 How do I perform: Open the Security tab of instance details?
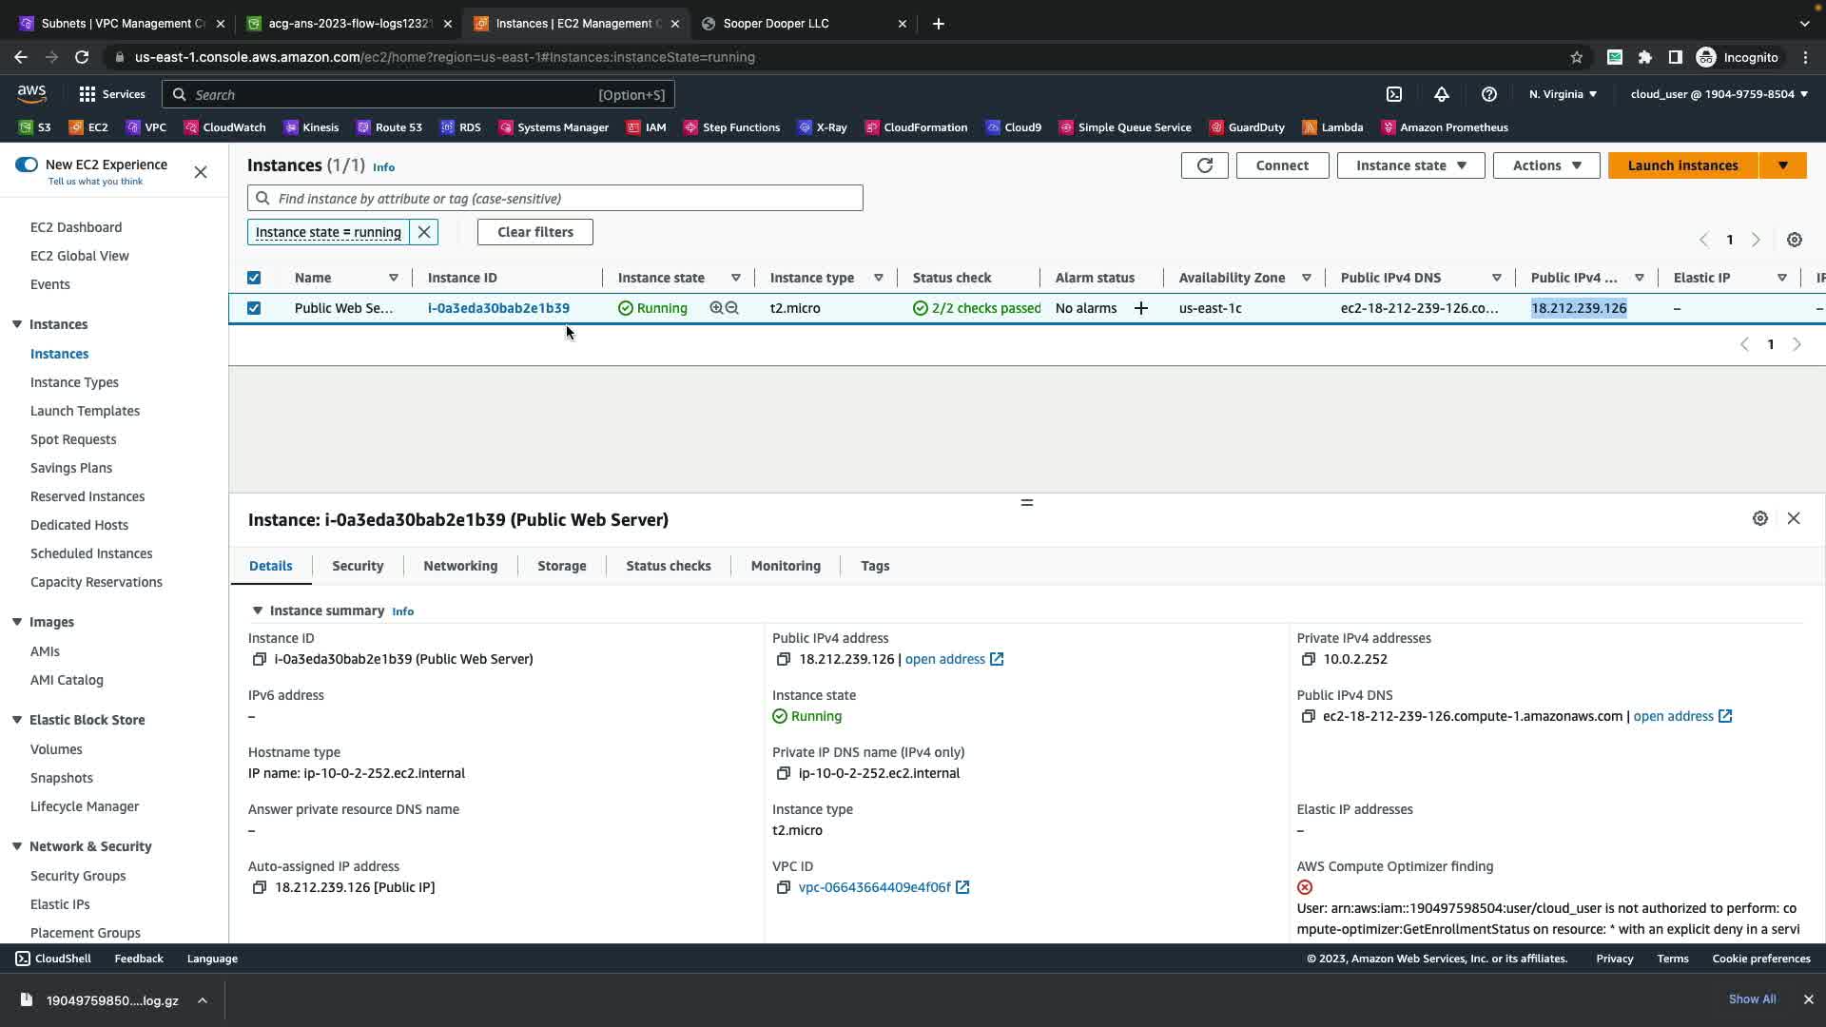point(358,566)
